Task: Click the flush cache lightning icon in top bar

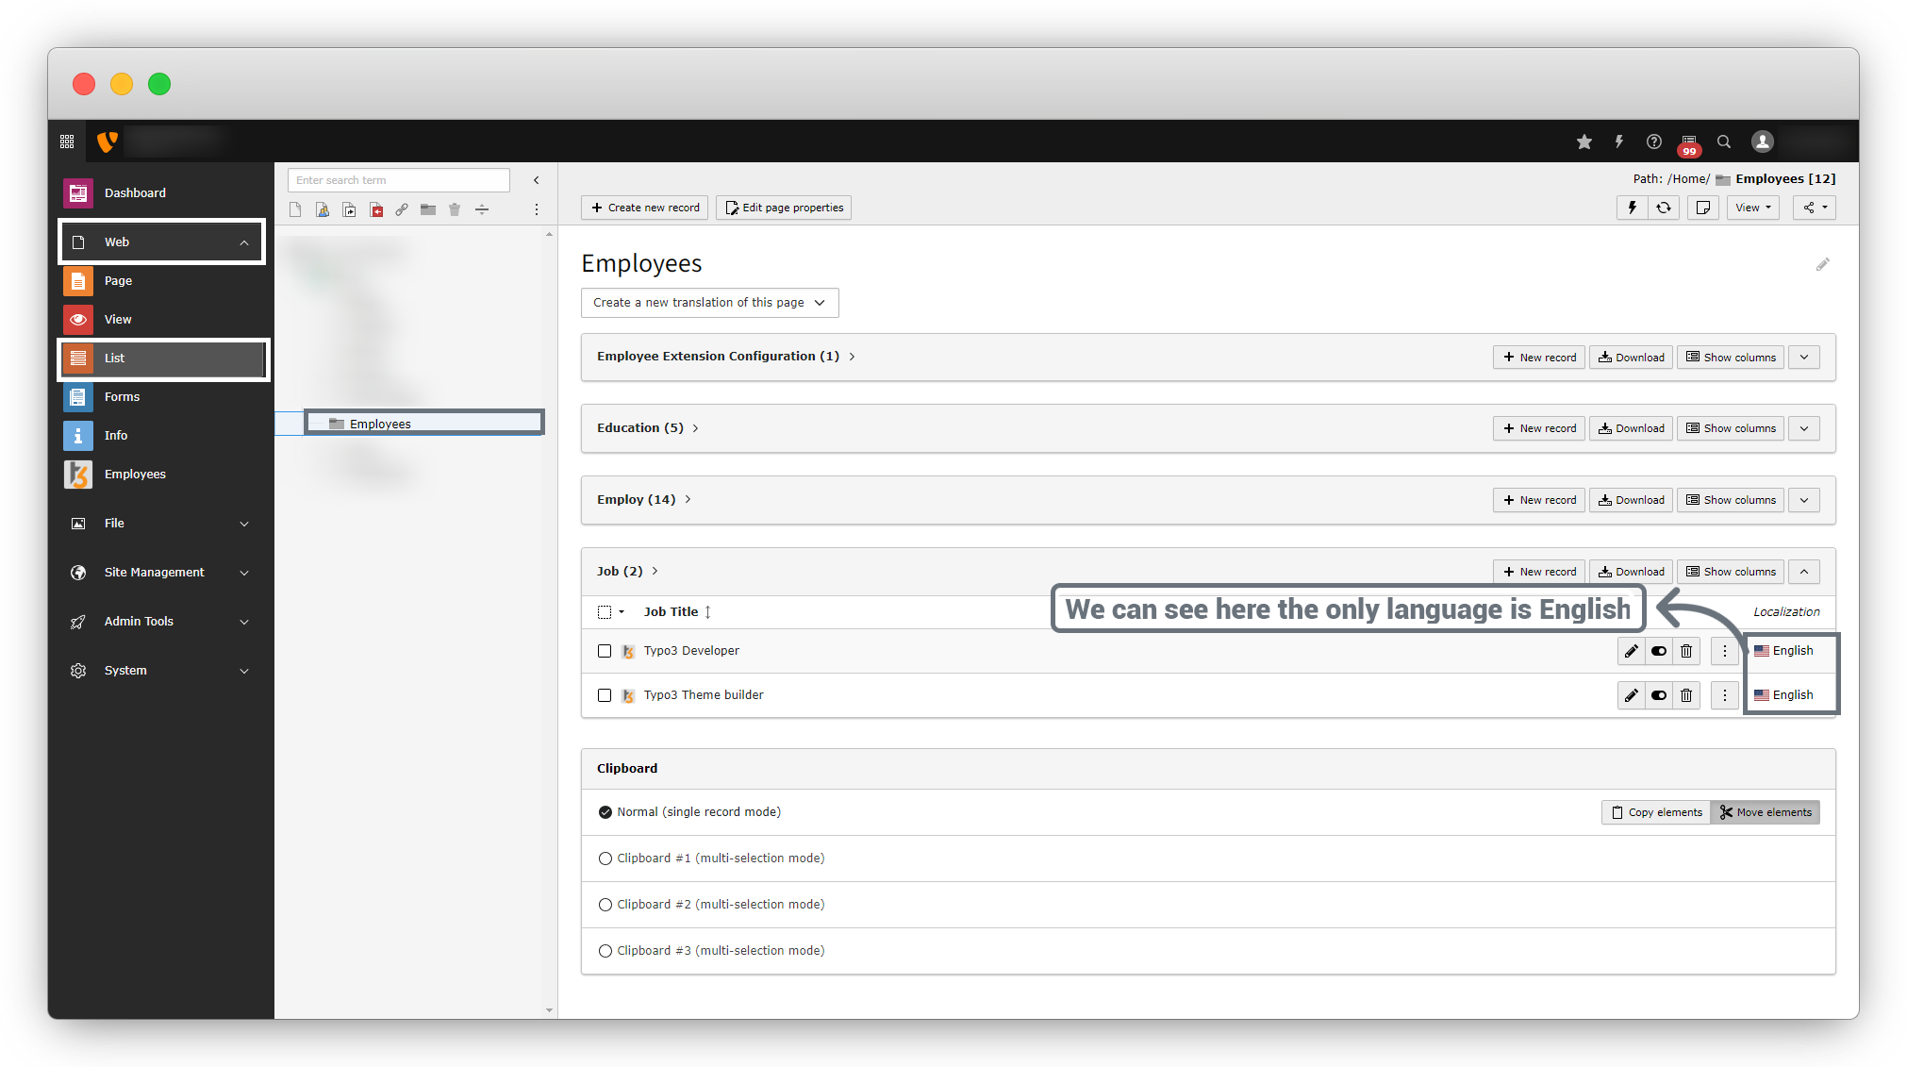Action: click(1619, 142)
